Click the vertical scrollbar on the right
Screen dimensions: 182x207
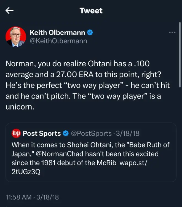[180, 55]
